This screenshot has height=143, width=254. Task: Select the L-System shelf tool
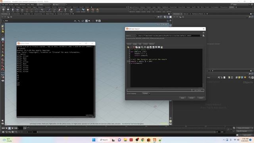(78, 10)
